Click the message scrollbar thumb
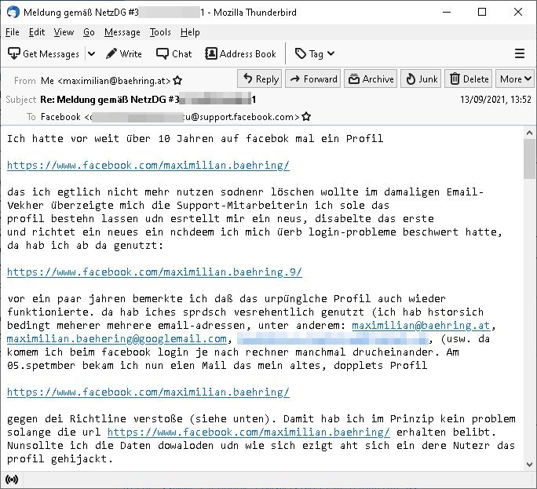Viewport: 537px width, 489px height. (529, 159)
